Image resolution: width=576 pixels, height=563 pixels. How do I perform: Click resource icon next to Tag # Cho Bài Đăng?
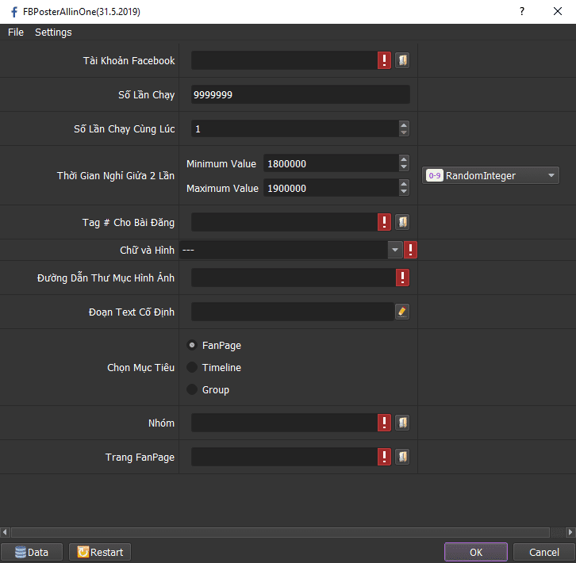click(402, 222)
